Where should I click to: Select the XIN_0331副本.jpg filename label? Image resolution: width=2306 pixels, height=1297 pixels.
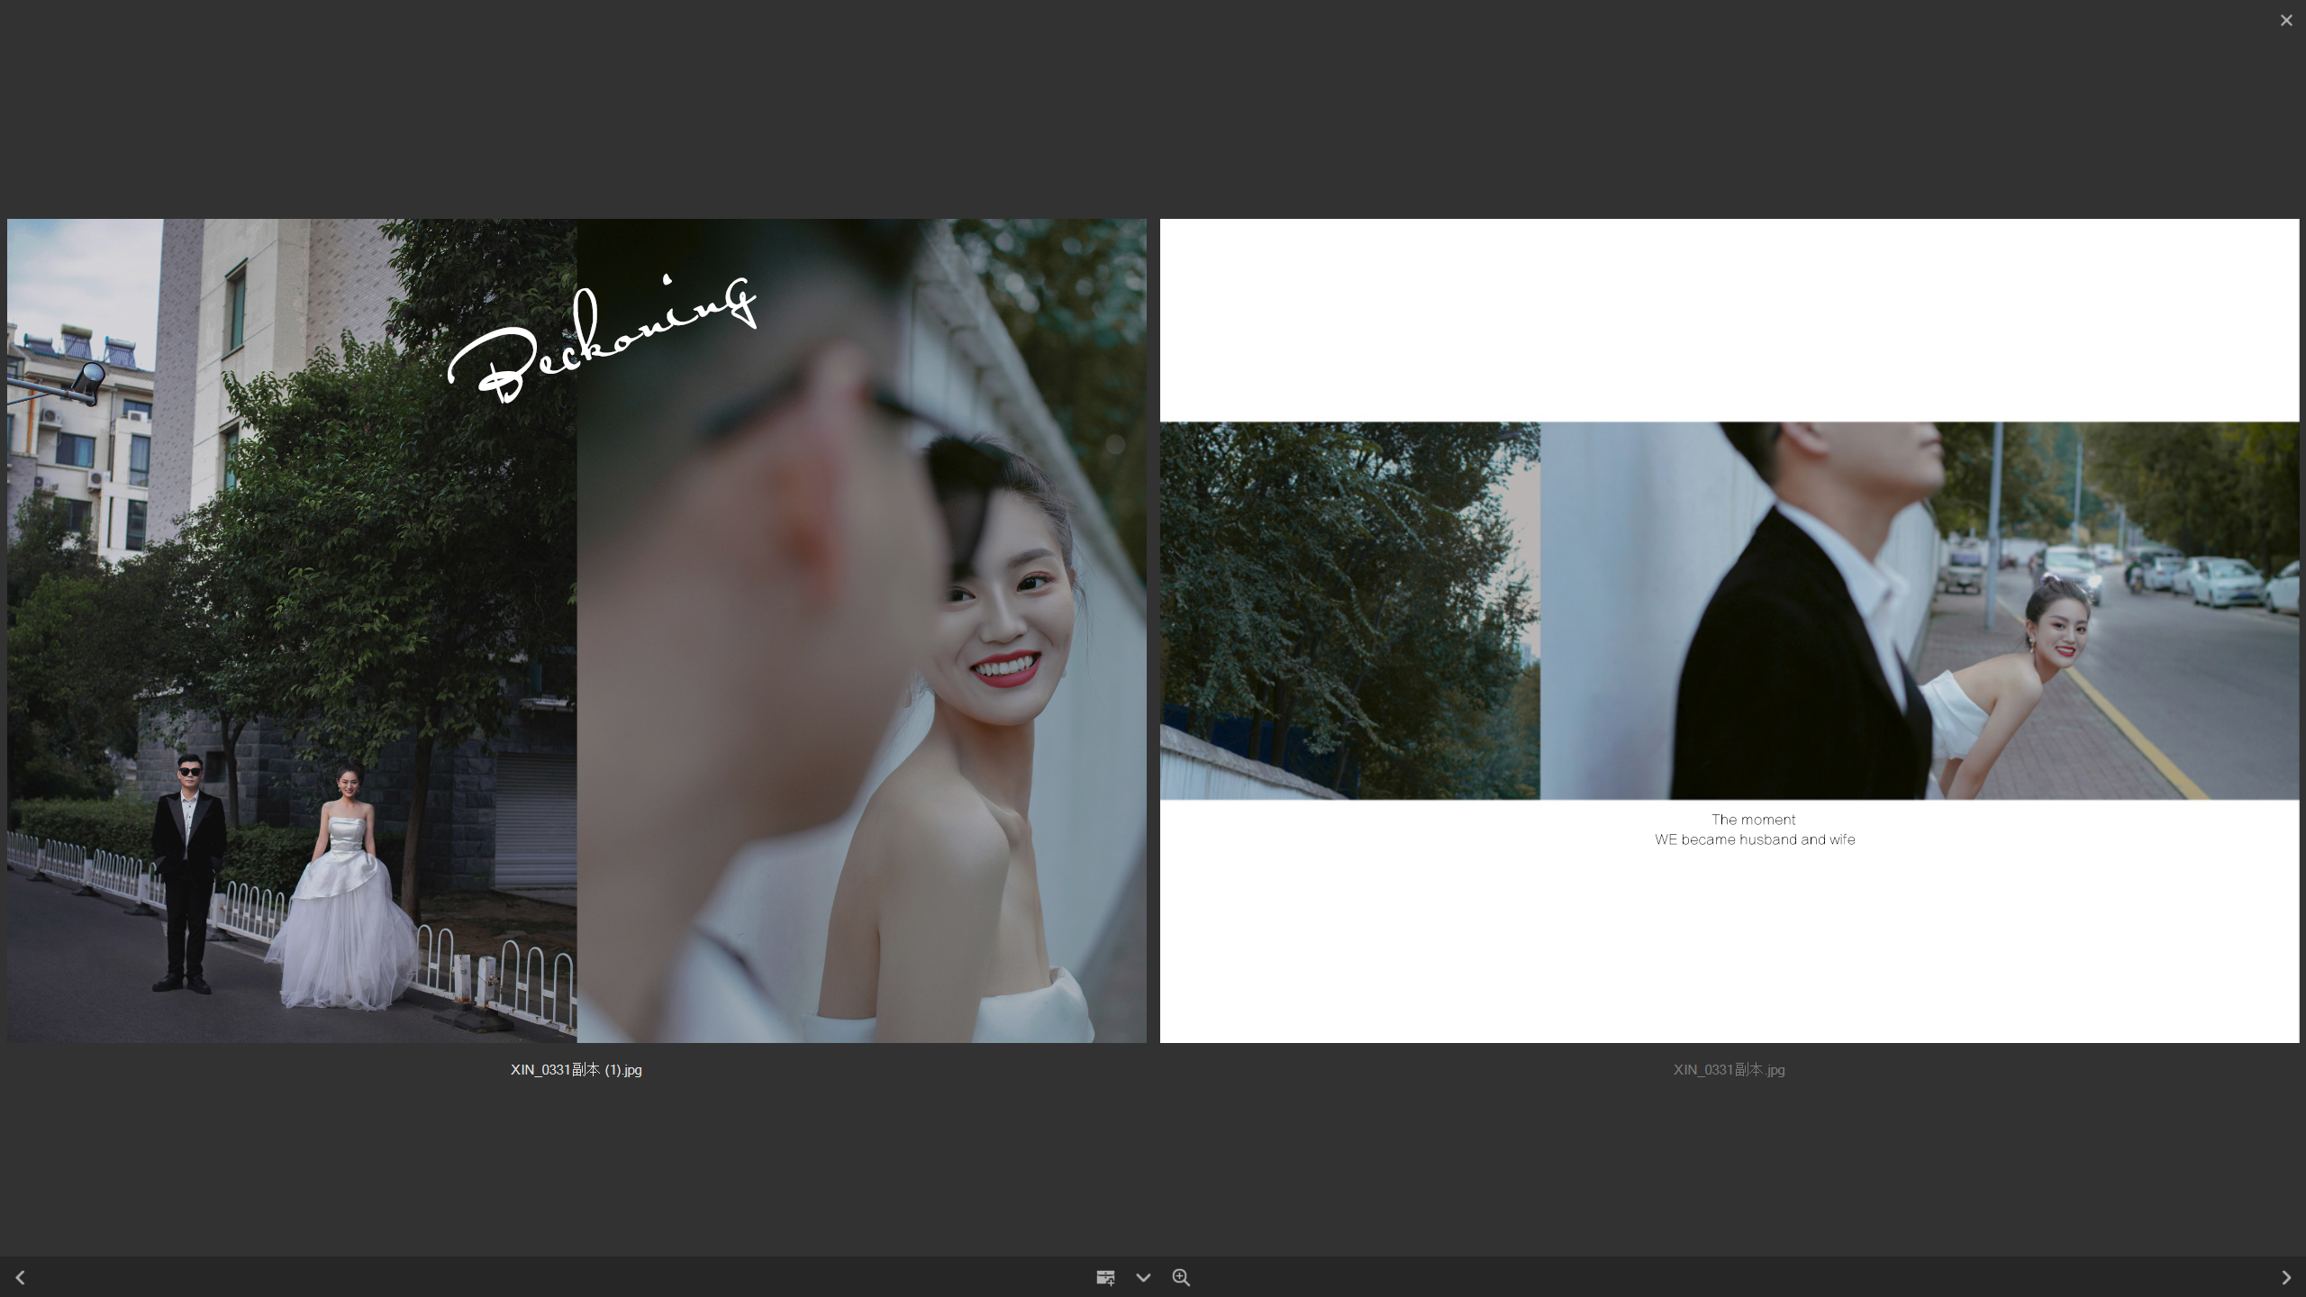pyautogui.click(x=1729, y=1070)
